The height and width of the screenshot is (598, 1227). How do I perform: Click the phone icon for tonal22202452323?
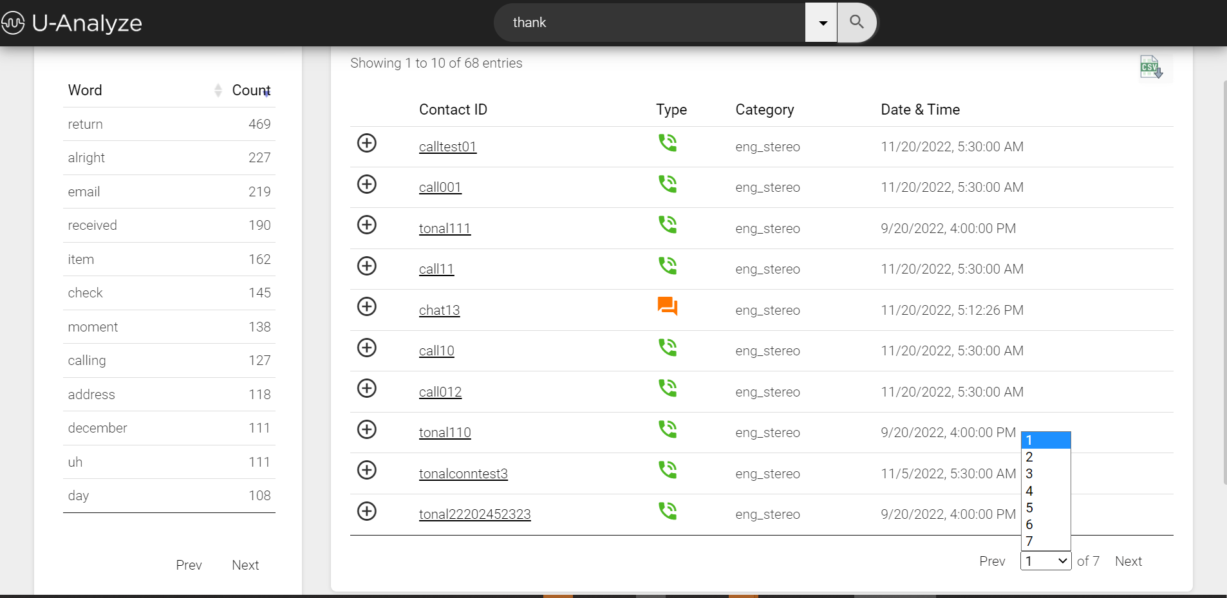668,510
